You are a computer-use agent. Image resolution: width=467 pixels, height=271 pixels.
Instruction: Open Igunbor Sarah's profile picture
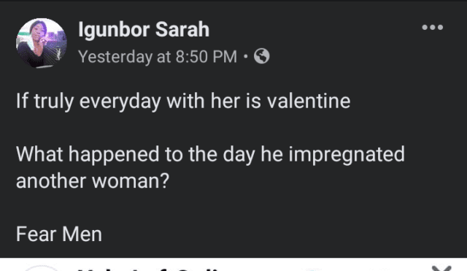click(x=42, y=43)
